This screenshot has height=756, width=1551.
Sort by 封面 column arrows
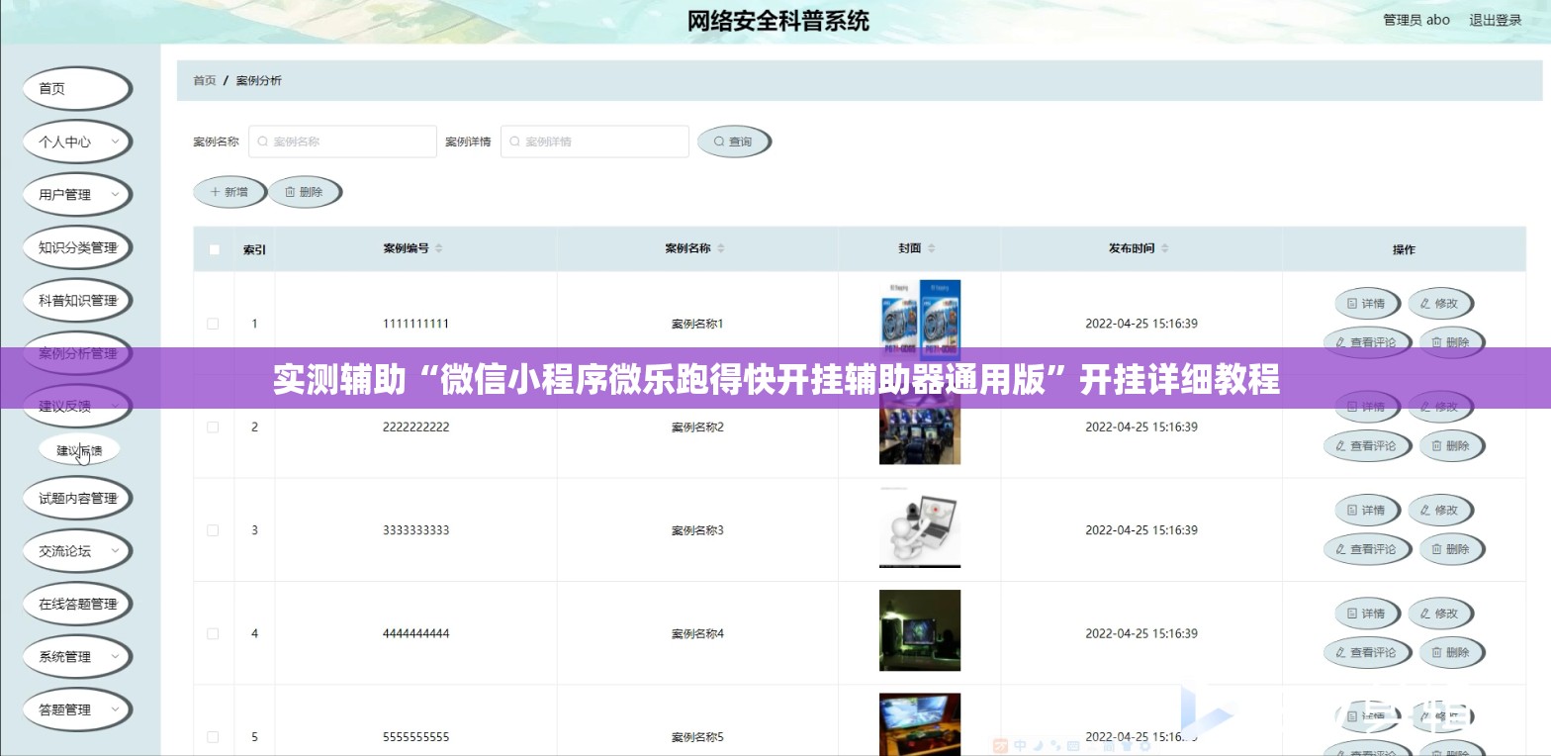(932, 248)
